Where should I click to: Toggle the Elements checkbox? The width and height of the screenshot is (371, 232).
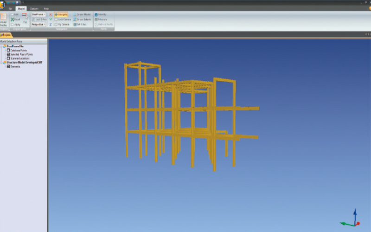click(x=8, y=66)
